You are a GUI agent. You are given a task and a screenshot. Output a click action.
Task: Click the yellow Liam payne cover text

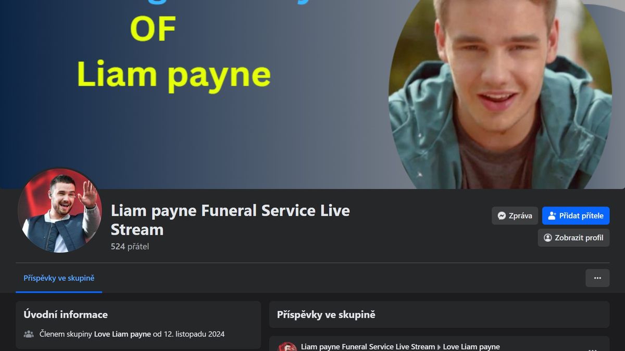(x=174, y=75)
